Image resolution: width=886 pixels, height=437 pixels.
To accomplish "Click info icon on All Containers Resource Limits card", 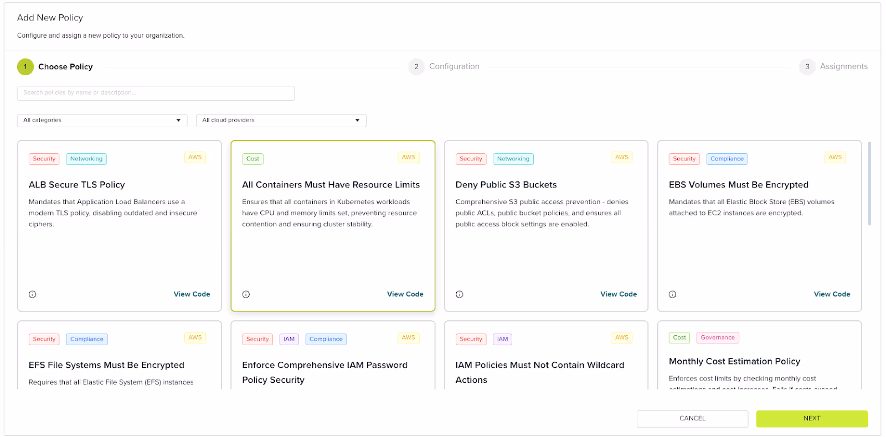I will (x=246, y=294).
